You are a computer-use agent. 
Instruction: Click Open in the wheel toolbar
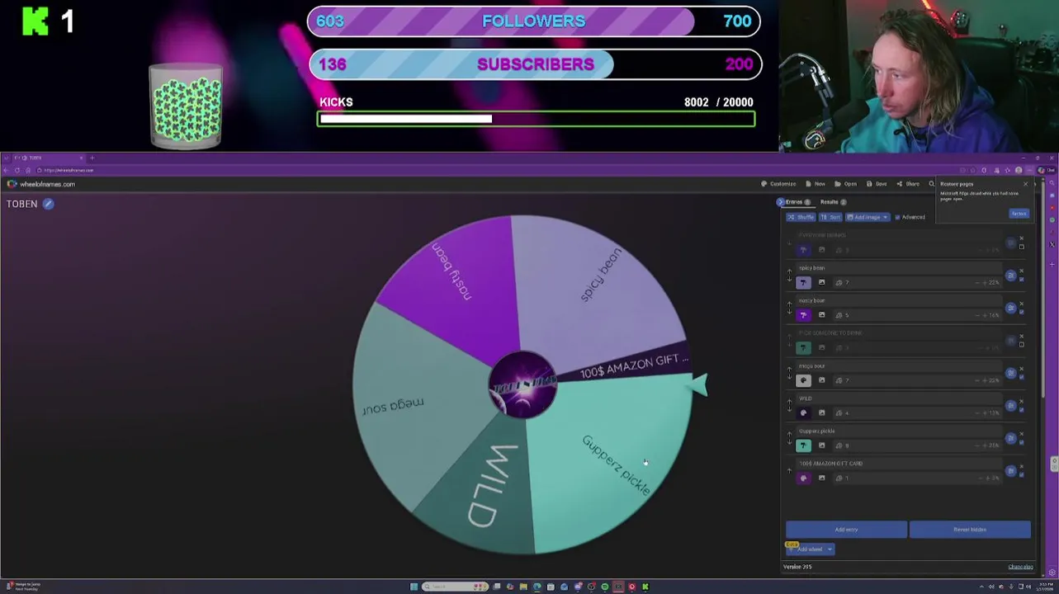point(846,184)
